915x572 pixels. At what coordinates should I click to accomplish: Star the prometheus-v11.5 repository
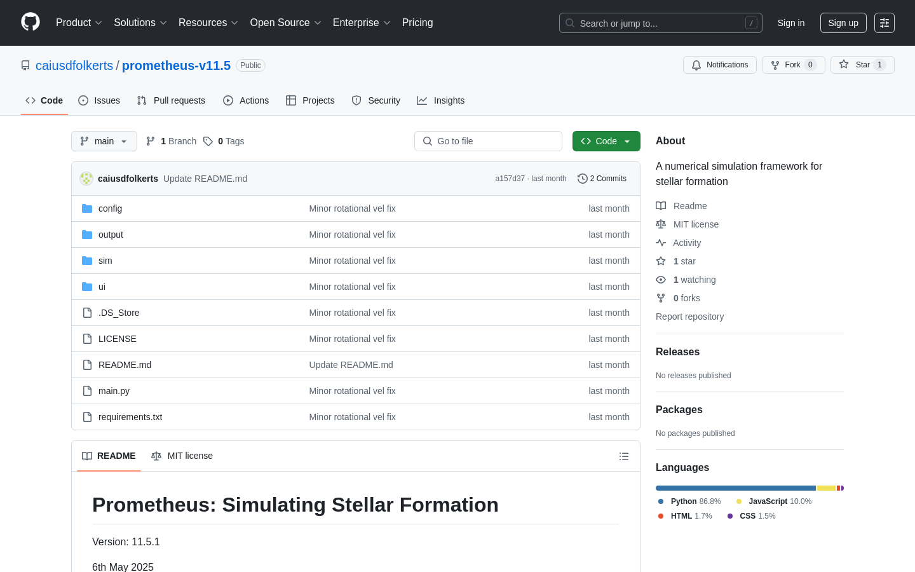pos(862,65)
